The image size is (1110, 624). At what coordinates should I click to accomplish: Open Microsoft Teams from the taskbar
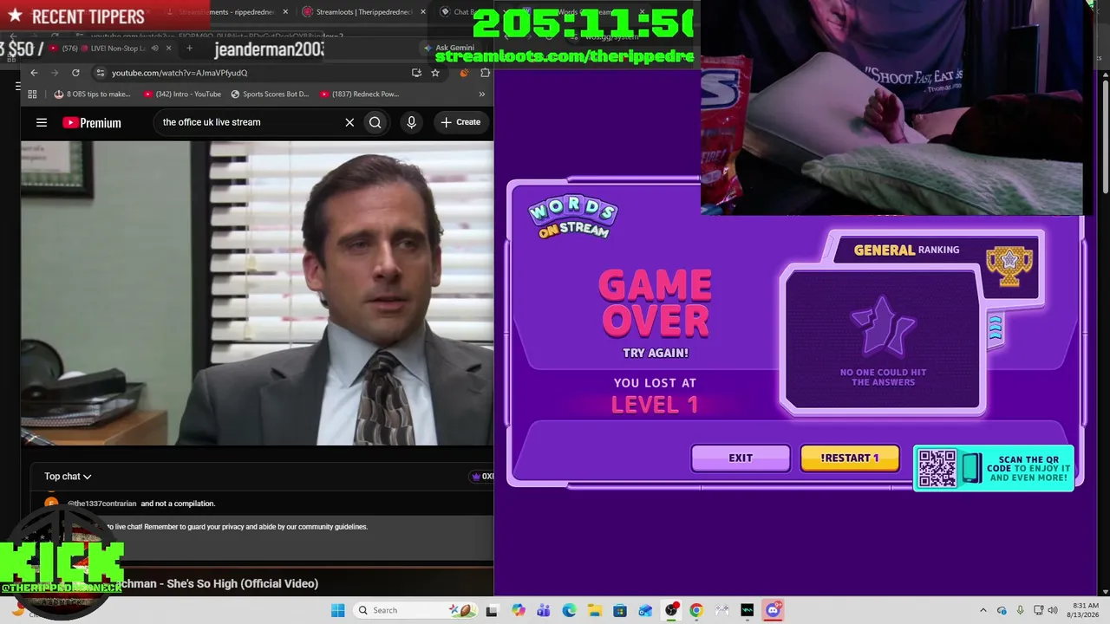pos(544,610)
